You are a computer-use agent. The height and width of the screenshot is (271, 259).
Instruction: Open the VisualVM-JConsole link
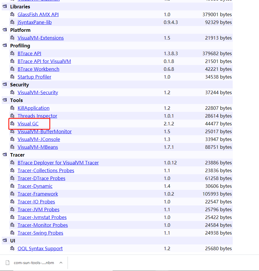coord(39,139)
